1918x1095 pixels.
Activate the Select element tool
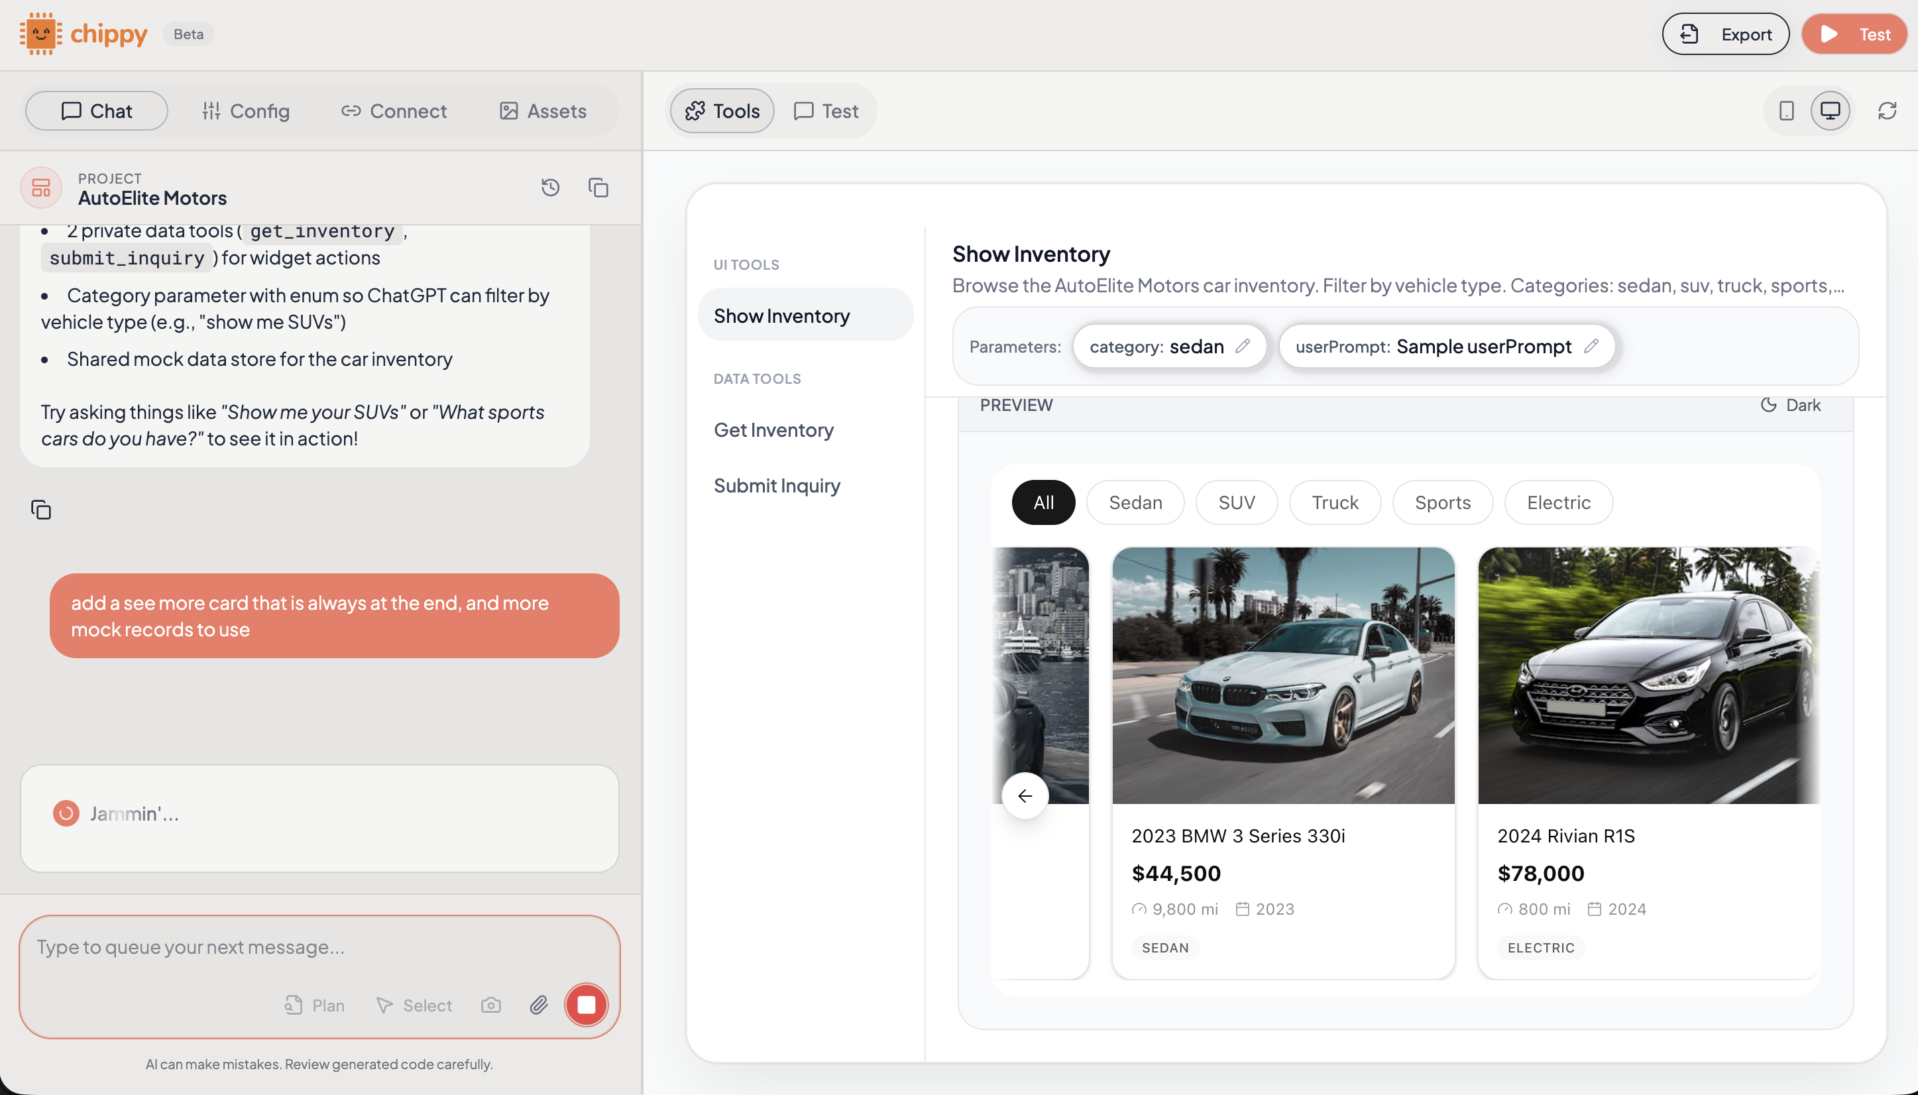pos(414,1006)
